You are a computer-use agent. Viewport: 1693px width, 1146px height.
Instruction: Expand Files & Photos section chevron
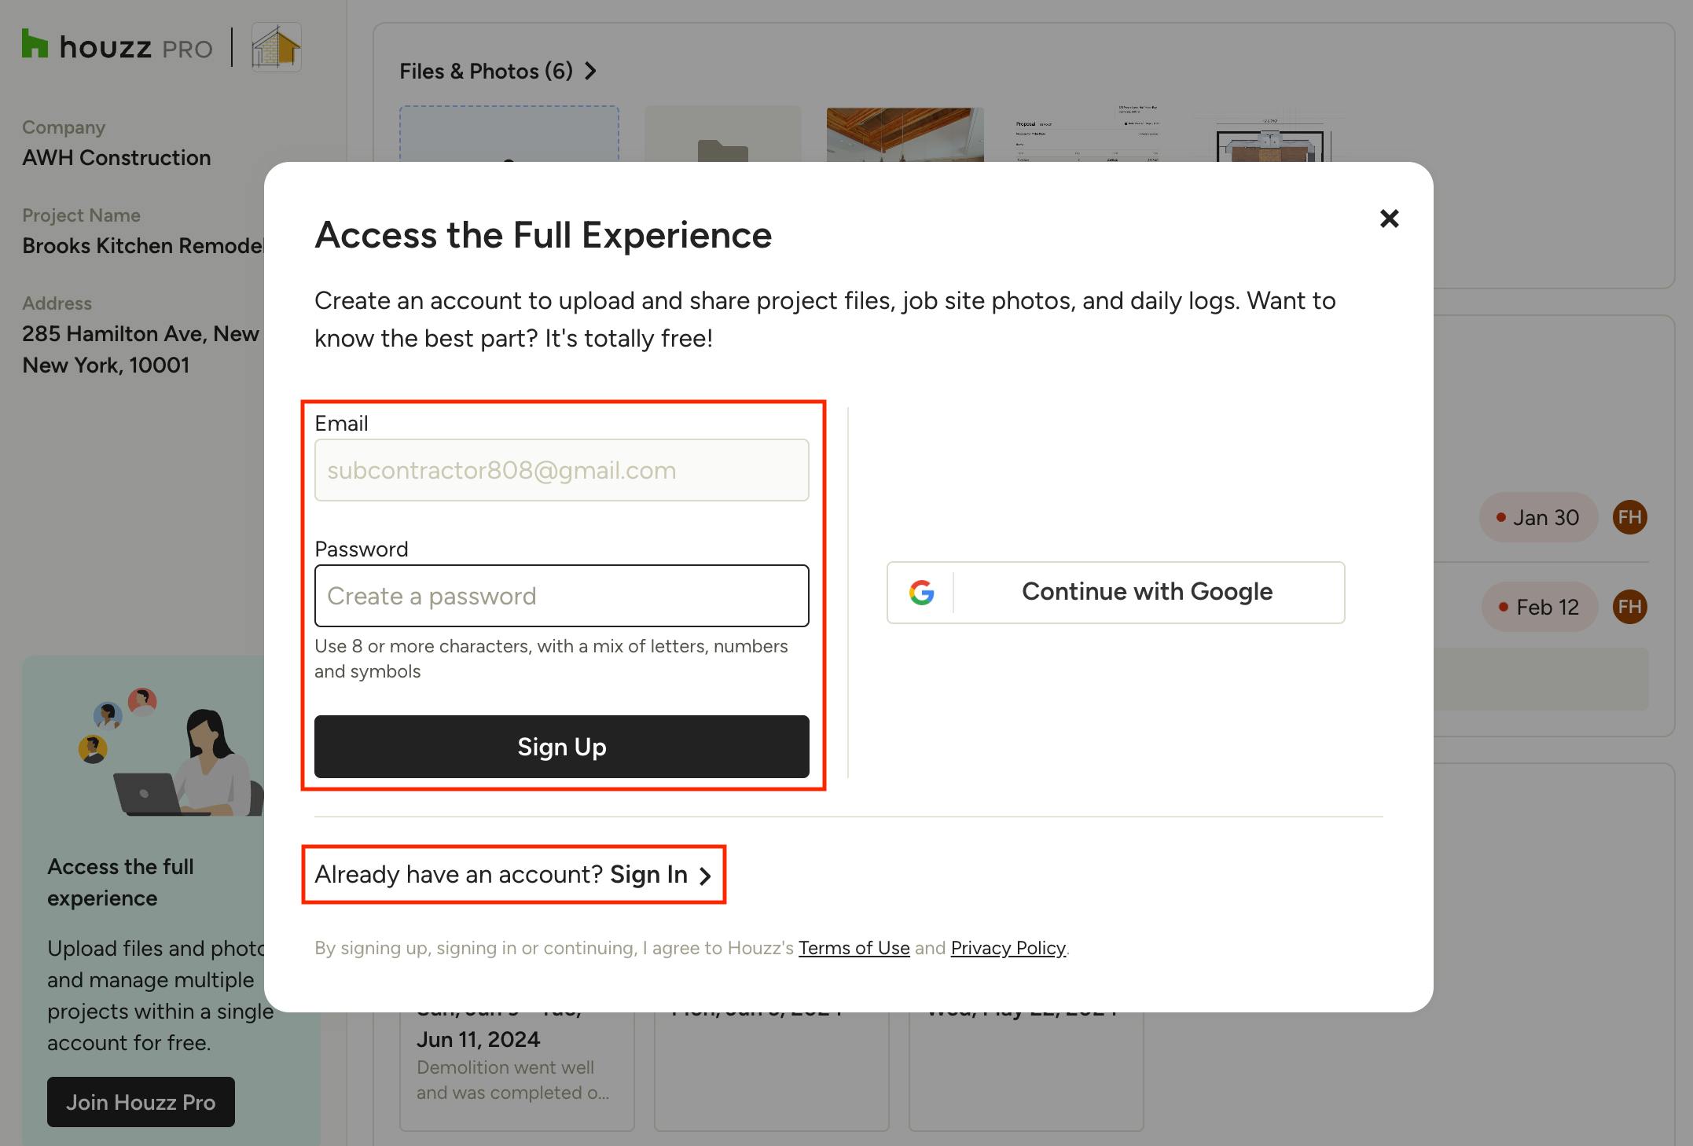click(591, 72)
